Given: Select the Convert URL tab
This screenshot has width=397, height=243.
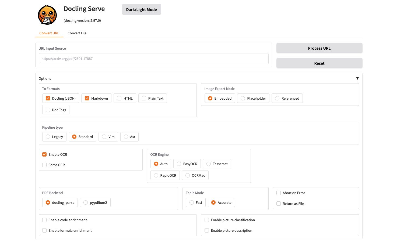Looking at the screenshot, I should 49,33.
